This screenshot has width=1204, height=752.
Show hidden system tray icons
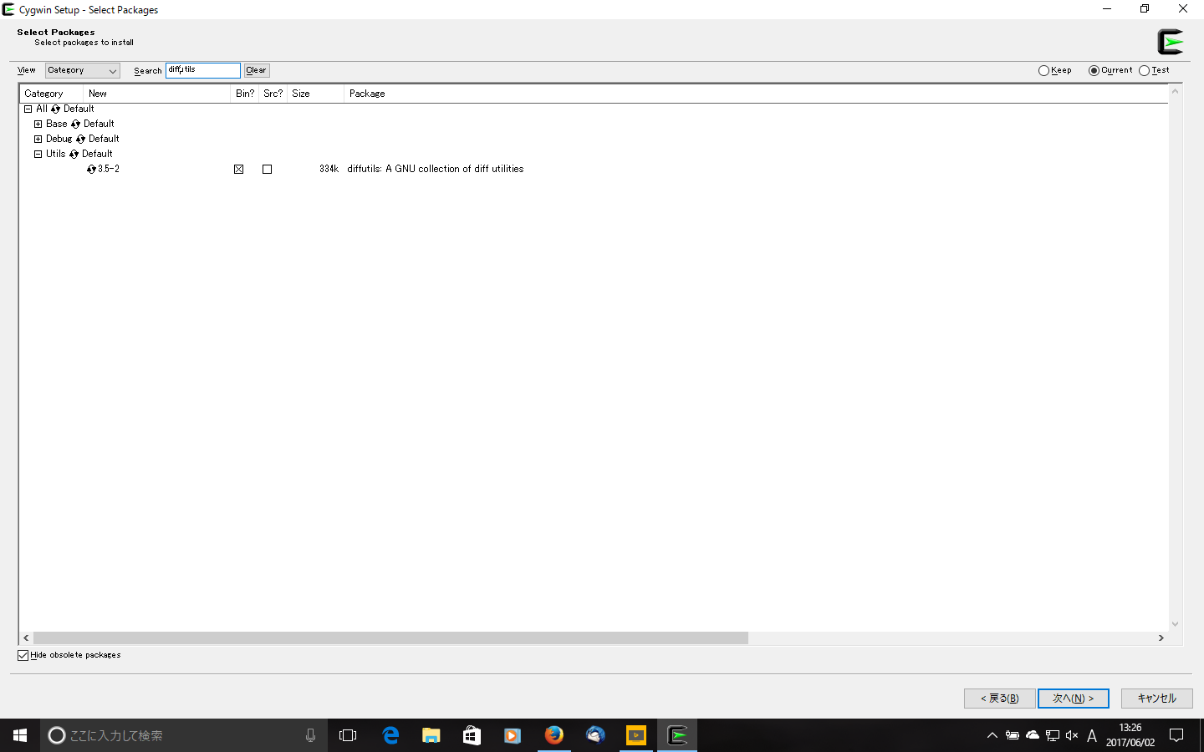click(992, 735)
